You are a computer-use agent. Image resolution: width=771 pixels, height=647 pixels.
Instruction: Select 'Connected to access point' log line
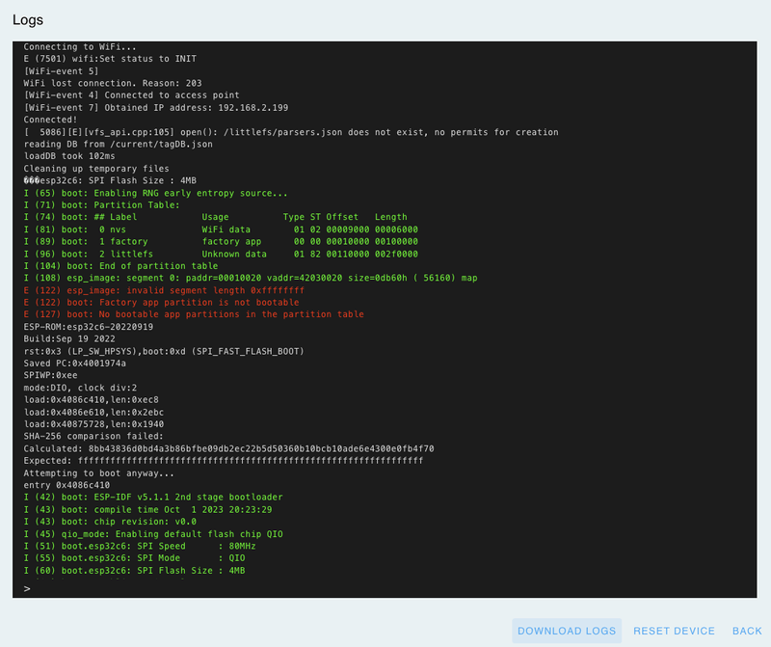click(x=131, y=94)
